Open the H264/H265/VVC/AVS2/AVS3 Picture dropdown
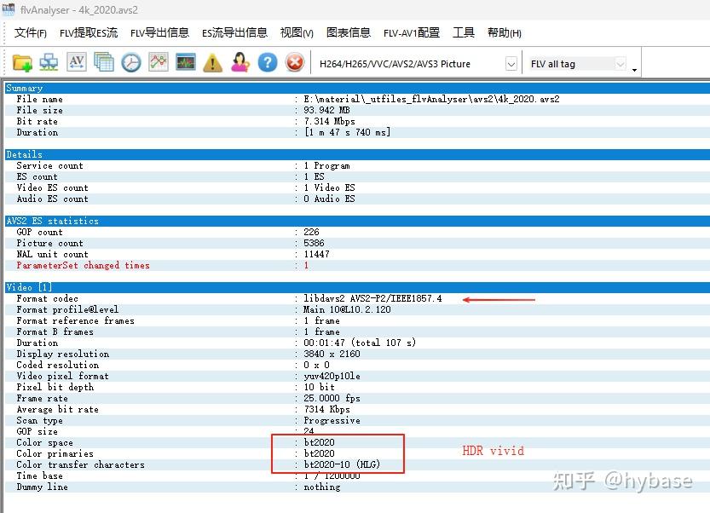The image size is (710, 513). click(x=512, y=61)
